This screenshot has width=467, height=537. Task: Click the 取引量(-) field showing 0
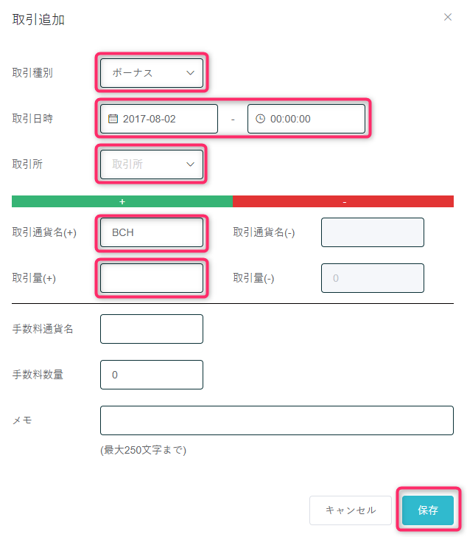[x=373, y=278]
